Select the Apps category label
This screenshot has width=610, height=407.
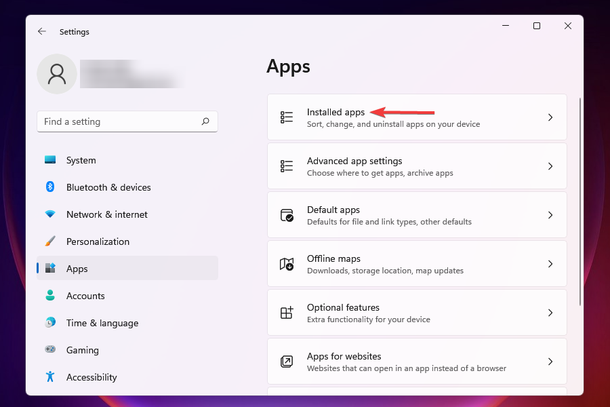[x=77, y=269]
